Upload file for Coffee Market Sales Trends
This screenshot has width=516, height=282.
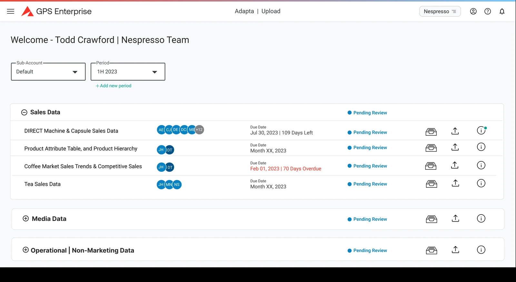point(455,165)
